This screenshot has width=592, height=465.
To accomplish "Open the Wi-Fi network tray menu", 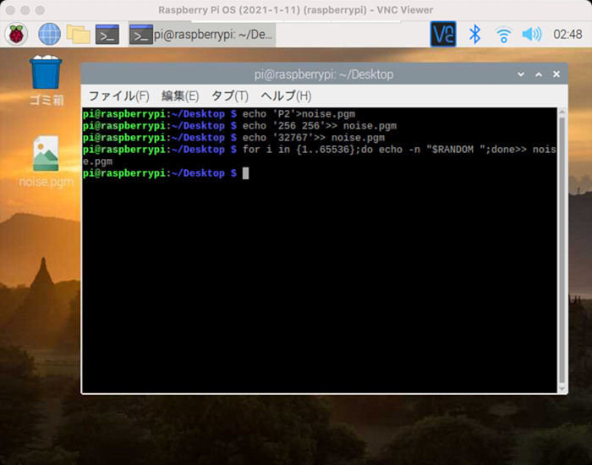I will (503, 36).
